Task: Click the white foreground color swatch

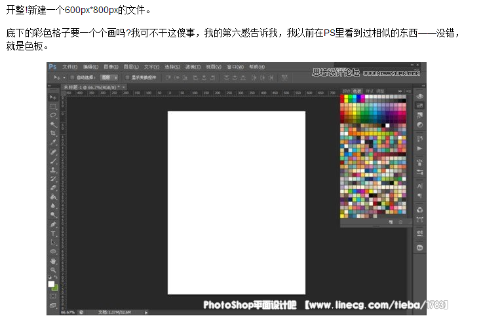Action: [x=51, y=284]
